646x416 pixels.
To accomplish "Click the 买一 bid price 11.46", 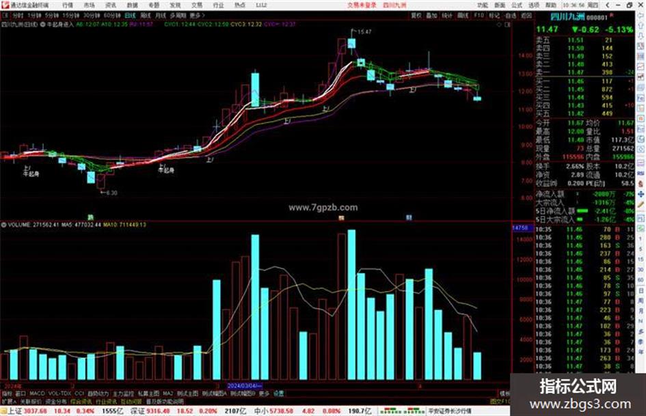I will [576, 81].
